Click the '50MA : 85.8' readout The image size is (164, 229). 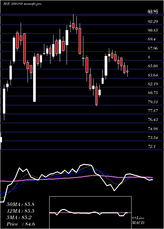(x=20, y=204)
